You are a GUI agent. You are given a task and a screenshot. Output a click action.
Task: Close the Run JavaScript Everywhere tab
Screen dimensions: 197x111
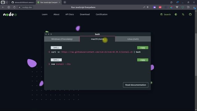pos(59,2)
